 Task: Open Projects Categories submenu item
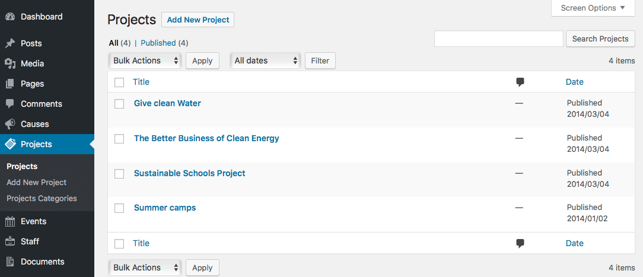coord(42,198)
